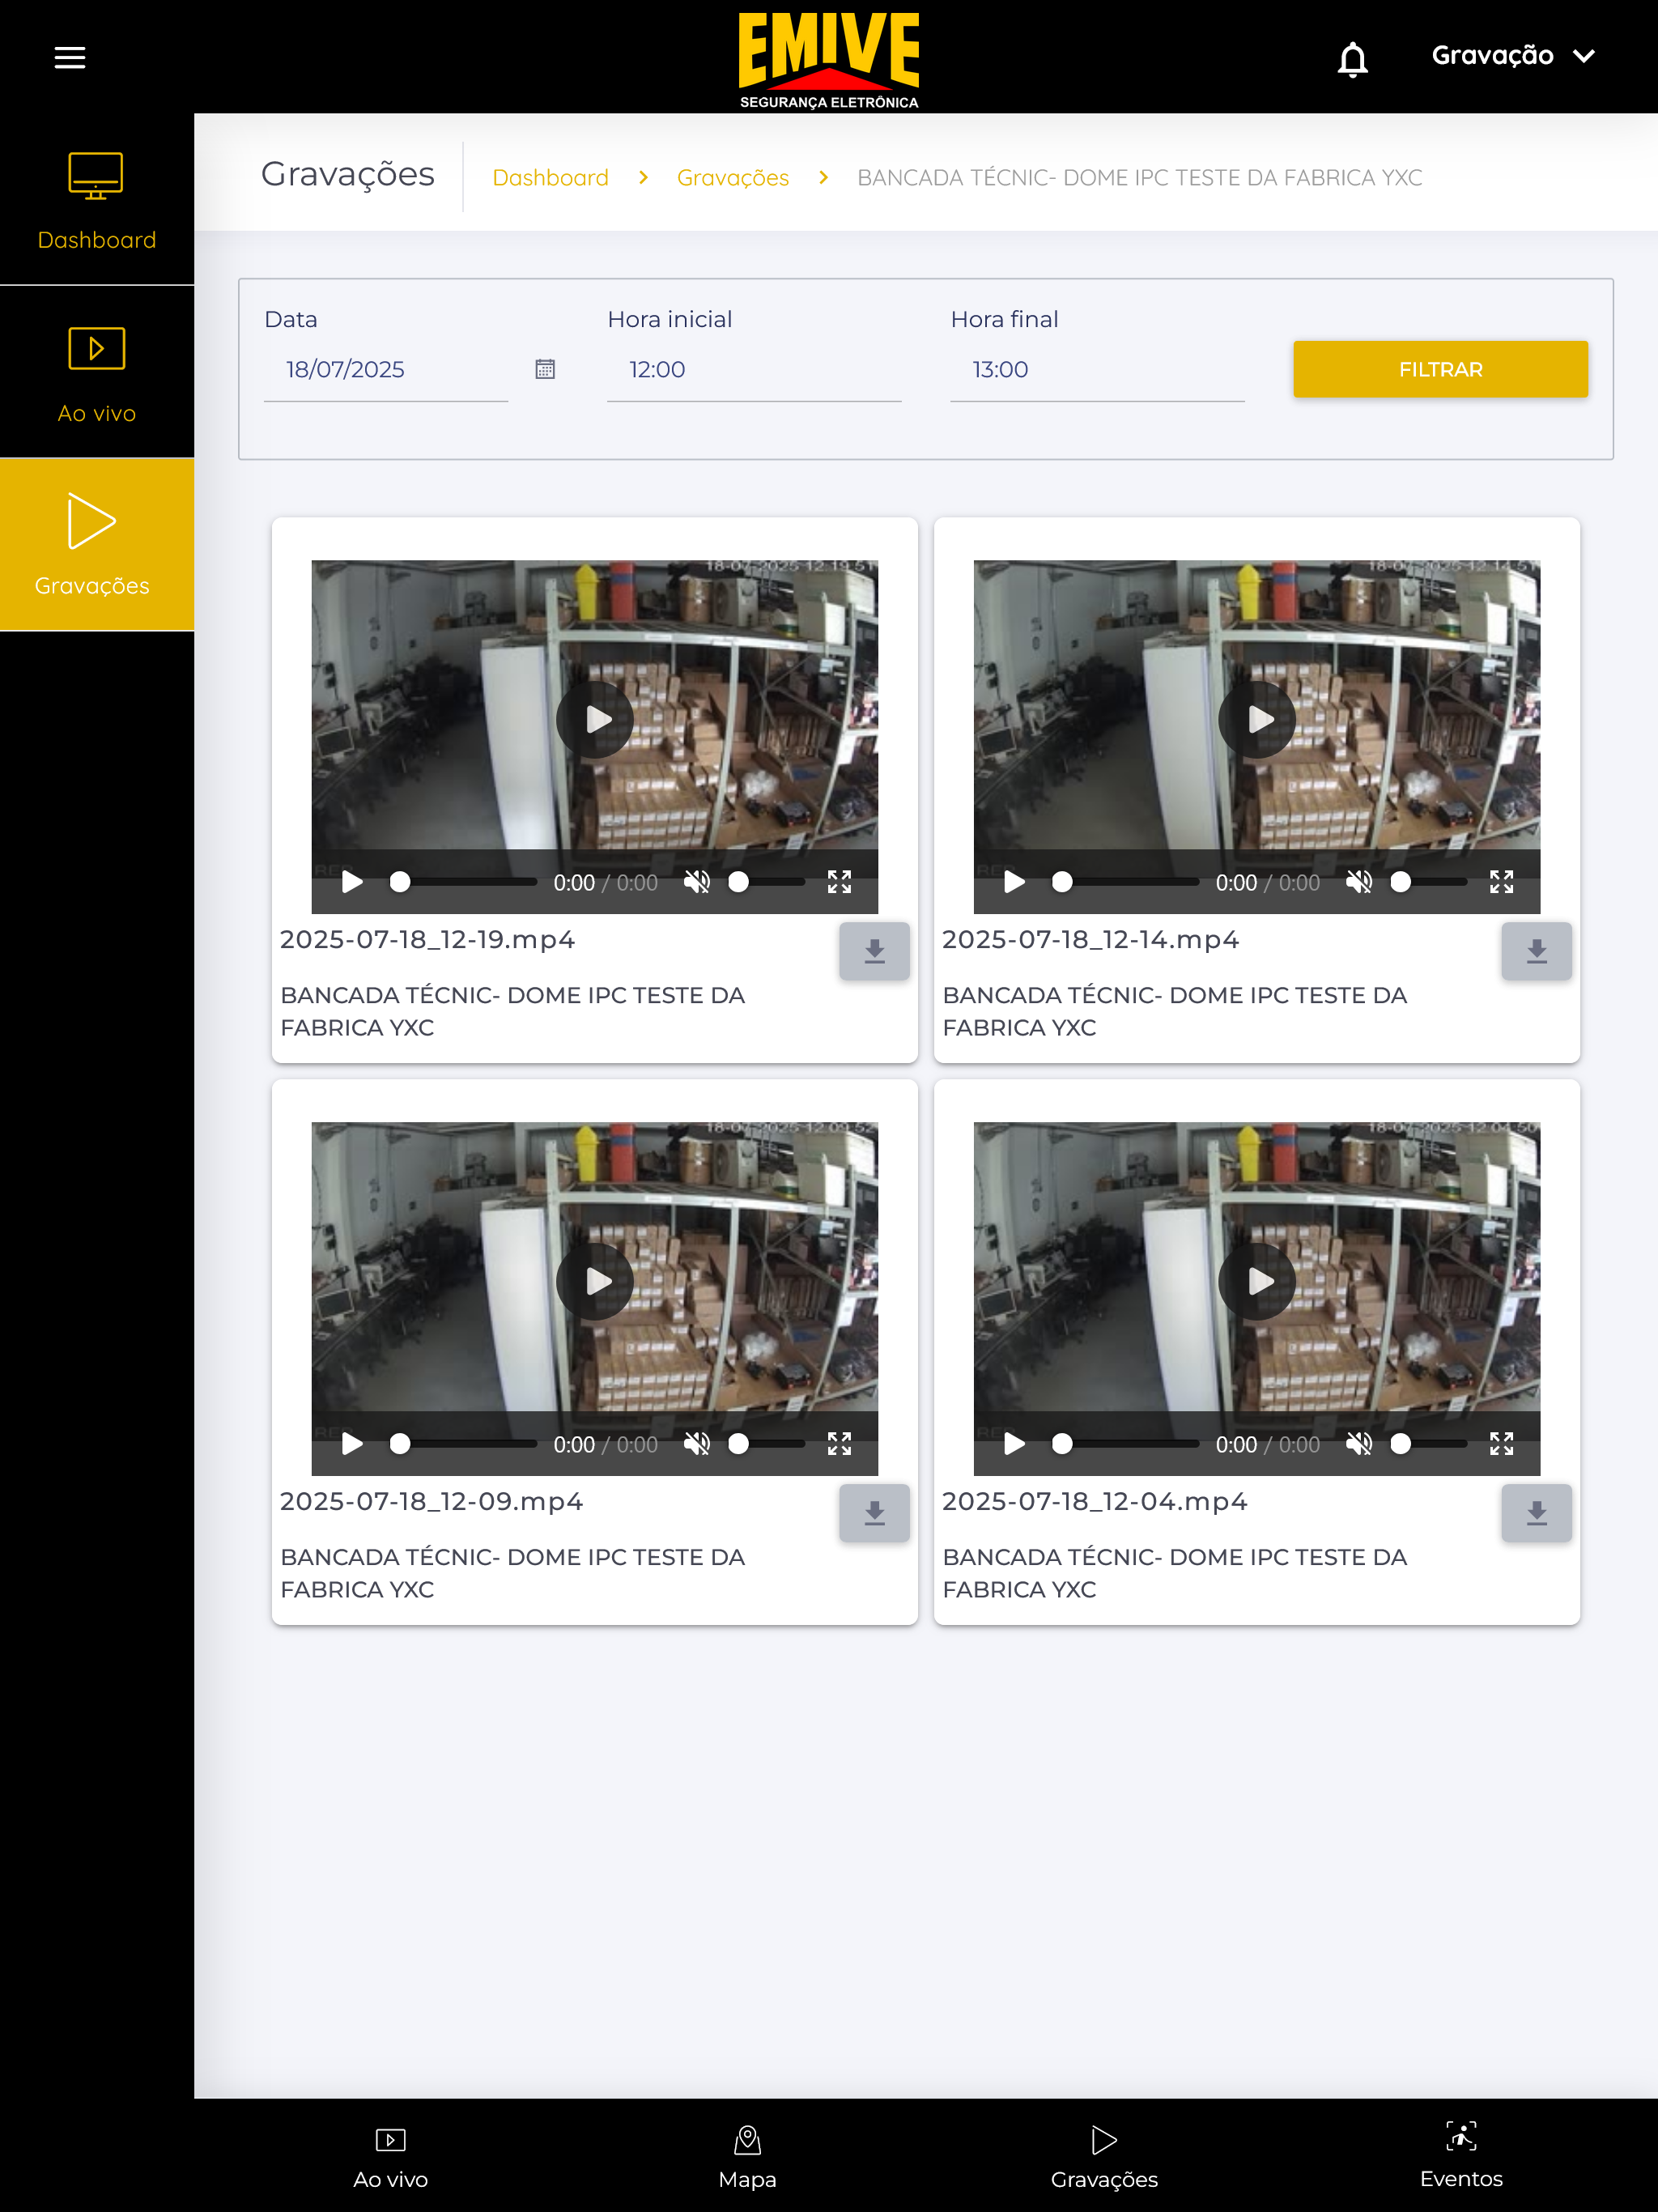This screenshot has width=1658, height=2212.
Task: Click the Gravações breadcrumb link
Action: tap(733, 177)
